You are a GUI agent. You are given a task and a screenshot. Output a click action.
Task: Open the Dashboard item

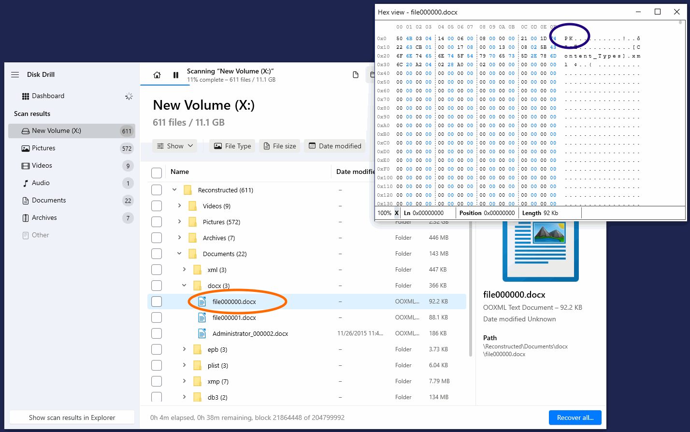(x=48, y=96)
